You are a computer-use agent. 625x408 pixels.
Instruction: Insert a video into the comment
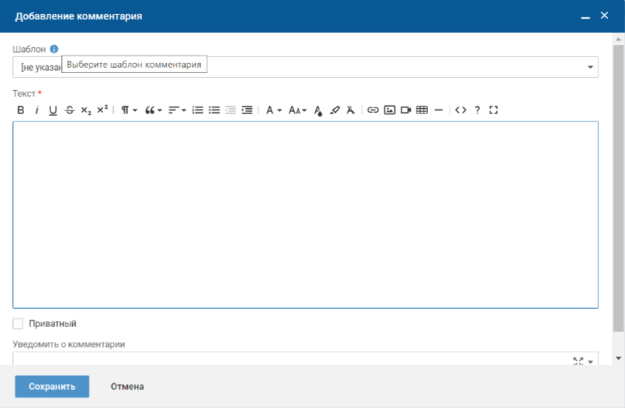(x=406, y=110)
